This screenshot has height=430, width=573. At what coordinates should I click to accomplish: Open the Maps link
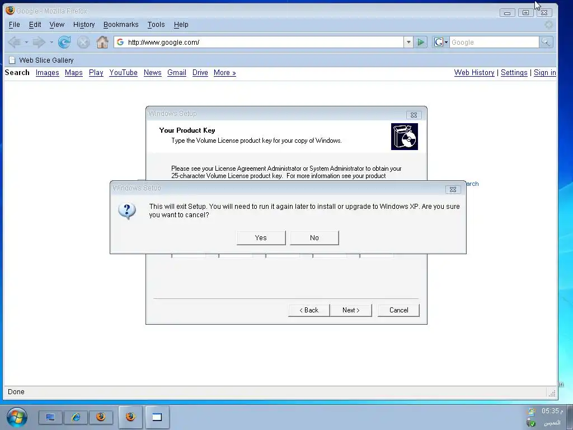point(73,73)
